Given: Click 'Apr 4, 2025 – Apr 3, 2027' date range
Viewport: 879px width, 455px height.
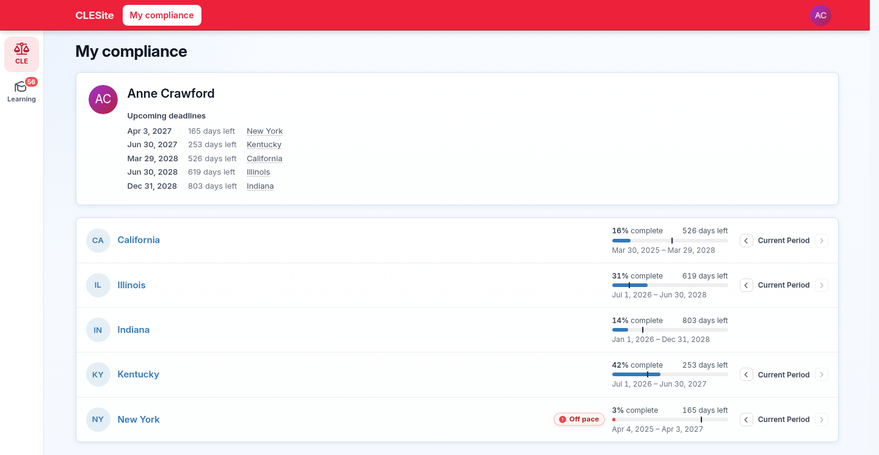Looking at the screenshot, I should [657, 429].
